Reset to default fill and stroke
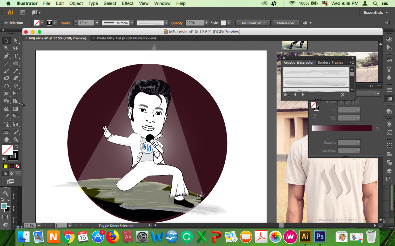 [x=4, y=159]
